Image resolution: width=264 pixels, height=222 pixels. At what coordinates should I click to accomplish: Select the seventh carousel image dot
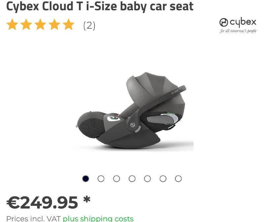coord(178,178)
